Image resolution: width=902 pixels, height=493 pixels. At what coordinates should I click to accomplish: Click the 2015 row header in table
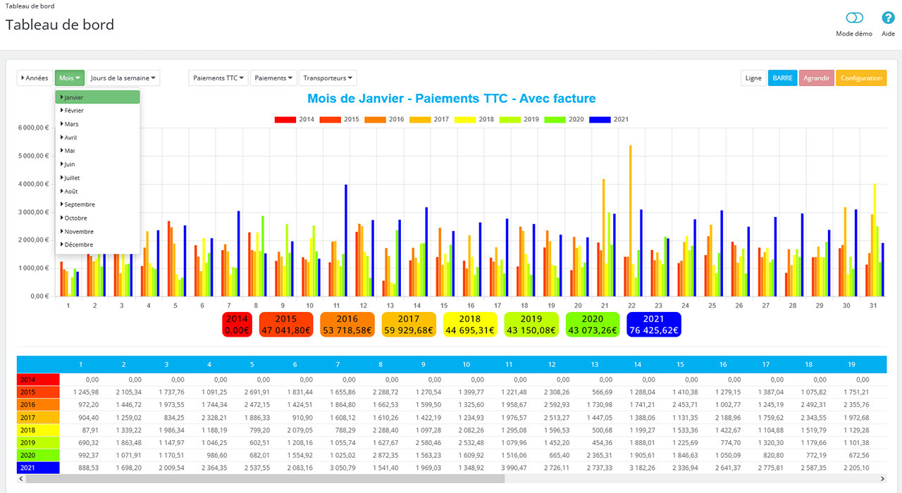[38, 392]
